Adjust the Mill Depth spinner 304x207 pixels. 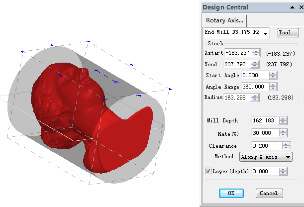click(x=283, y=120)
